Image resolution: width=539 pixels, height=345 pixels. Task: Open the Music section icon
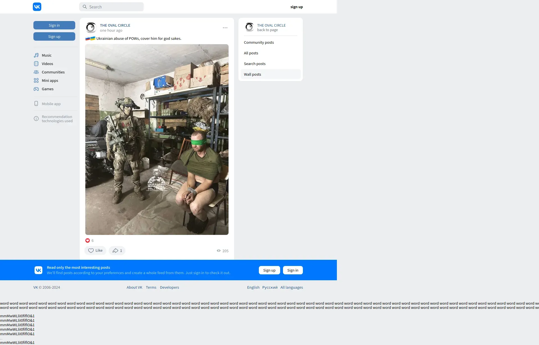pos(36,55)
